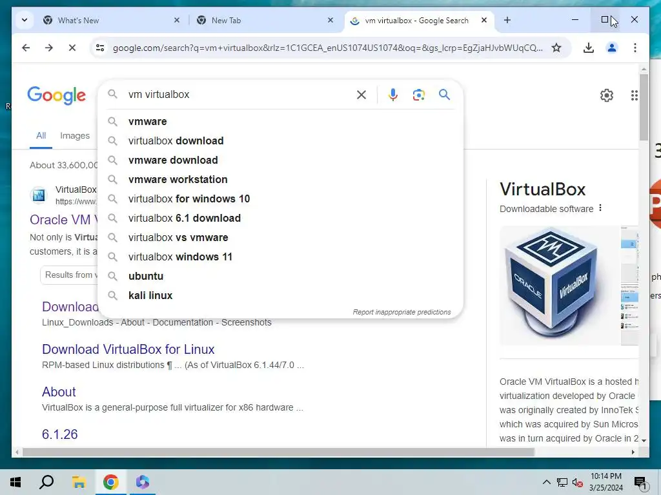
Task: Open the notification center icon
Action: tap(640, 483)
